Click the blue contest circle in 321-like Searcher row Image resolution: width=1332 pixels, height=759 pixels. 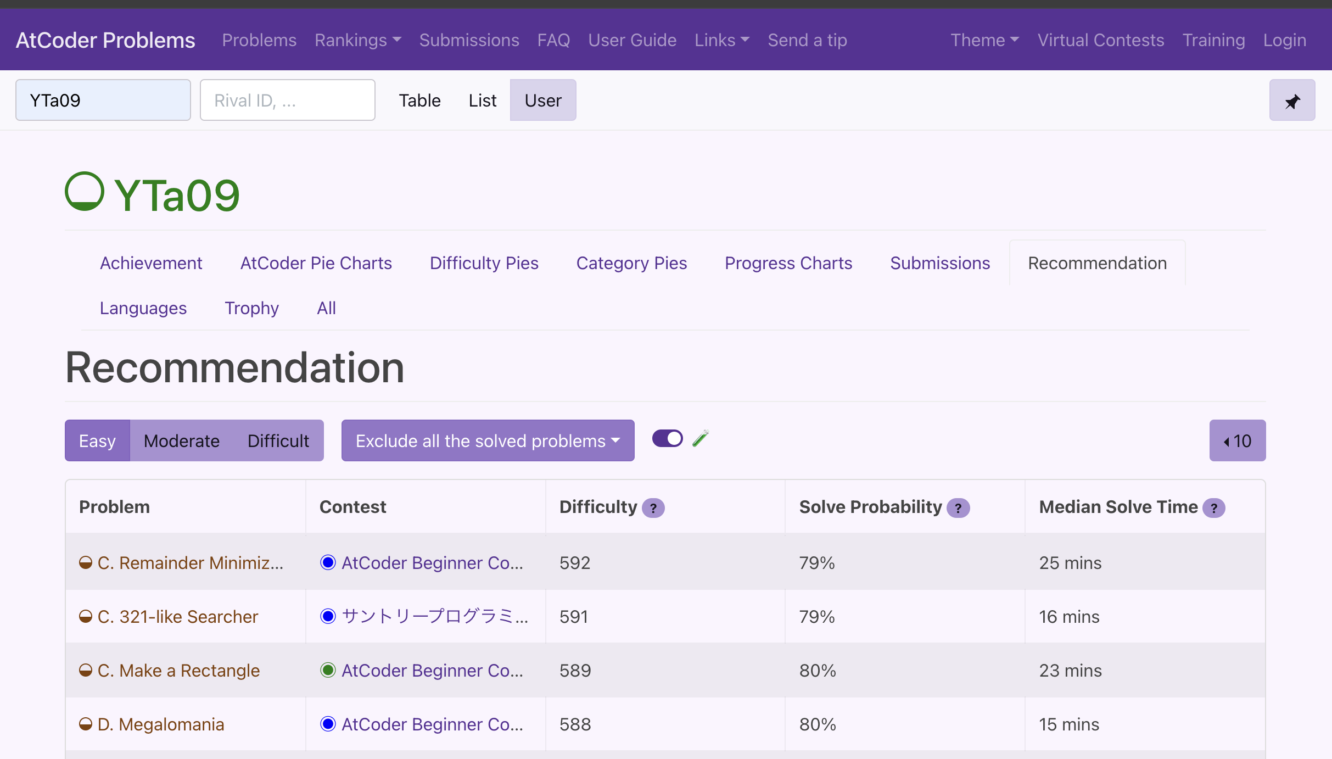point(328,616)
